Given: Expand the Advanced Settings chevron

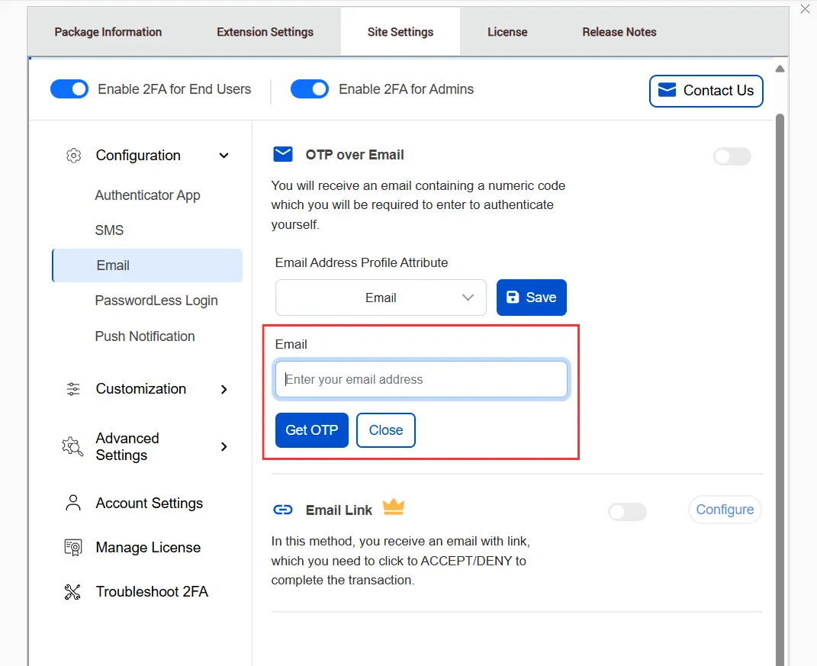Looking at the screenshot, I should pos(224,446).
